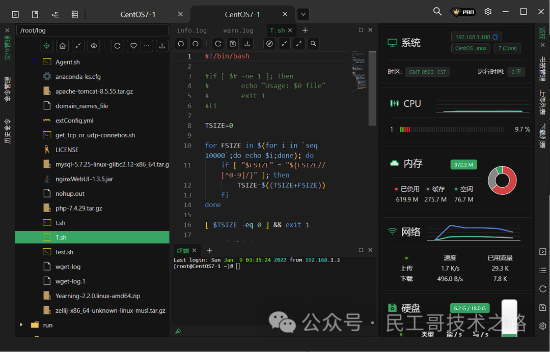Click the outward arrows unfold icon in editor toolbar
The height and width of the screenshot is (352, 550).
pos(299,44)
